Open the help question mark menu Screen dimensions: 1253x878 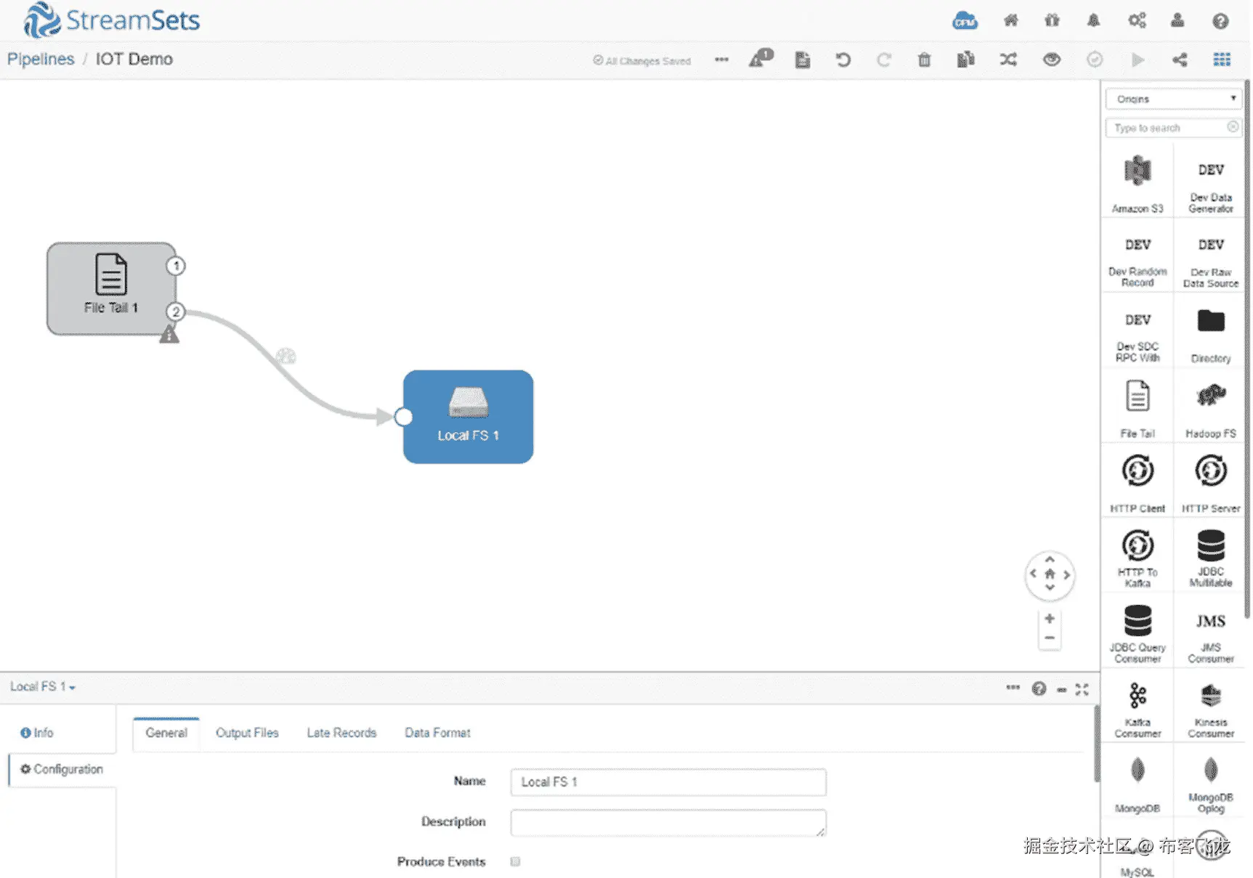(1220, 21)
